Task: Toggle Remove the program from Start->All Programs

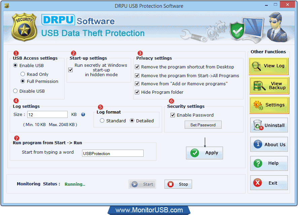Action: tap(137, 75)
